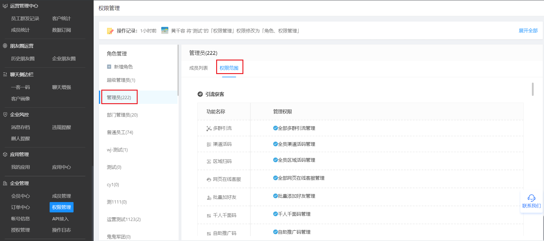Click the 联系我们 headset icon
This screenshot has height=241, width=544.
tap(531, 198)
